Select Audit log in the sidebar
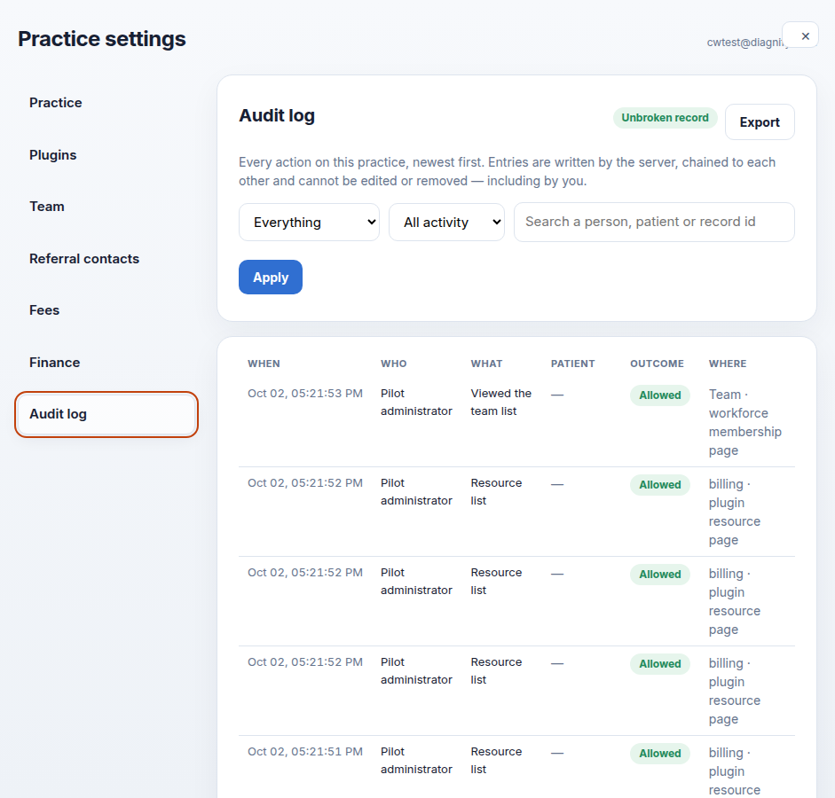 click(106, 414)
